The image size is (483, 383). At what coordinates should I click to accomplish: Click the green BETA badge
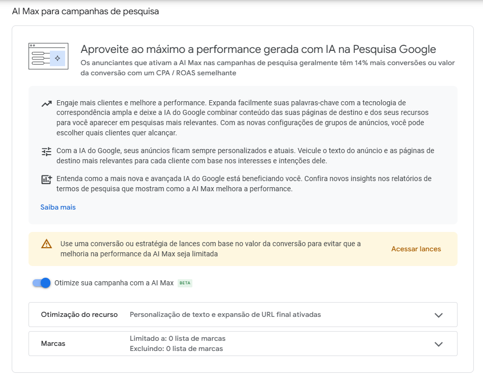185,283
